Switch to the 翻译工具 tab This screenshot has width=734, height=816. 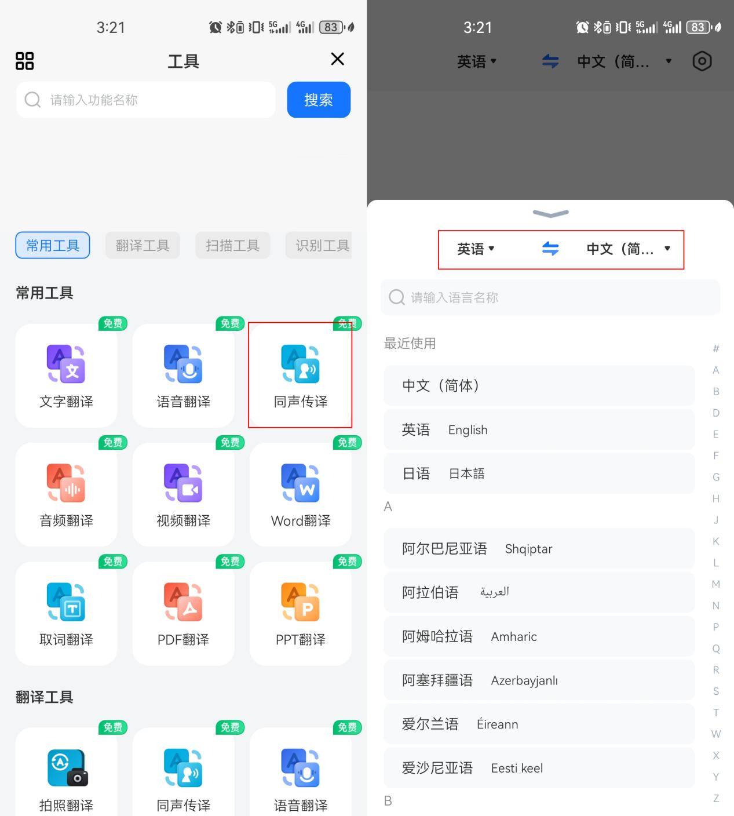[x=143, y=245]
